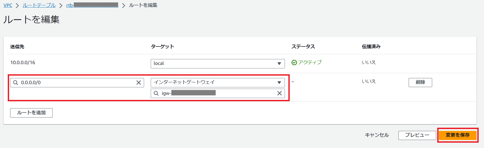
Task: Click the ルートを追加 button
Action: click(x=31, y=113)
